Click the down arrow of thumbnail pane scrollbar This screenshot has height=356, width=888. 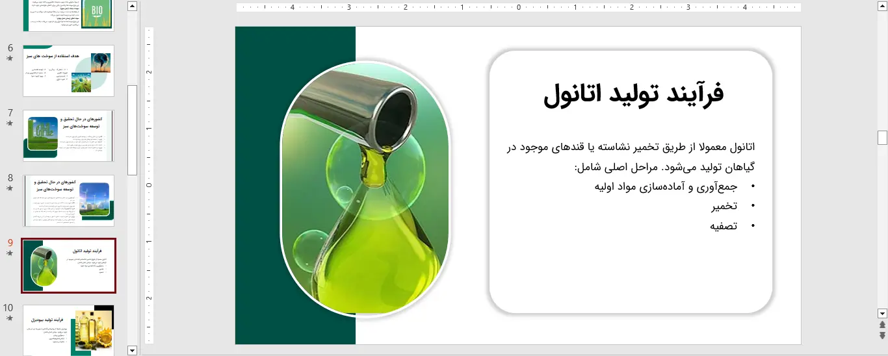click(133, 350)
